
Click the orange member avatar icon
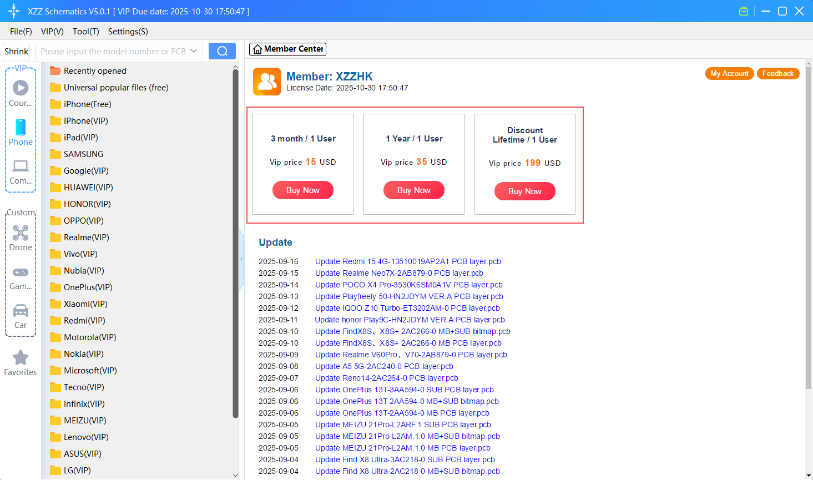267,82
